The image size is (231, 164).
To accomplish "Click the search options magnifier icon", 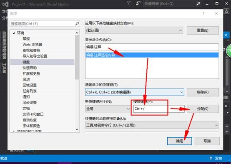I will 77,24.
